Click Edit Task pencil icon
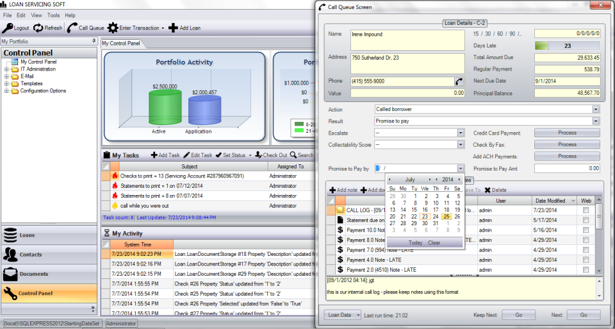615x329 pixels. coord(186,155)
